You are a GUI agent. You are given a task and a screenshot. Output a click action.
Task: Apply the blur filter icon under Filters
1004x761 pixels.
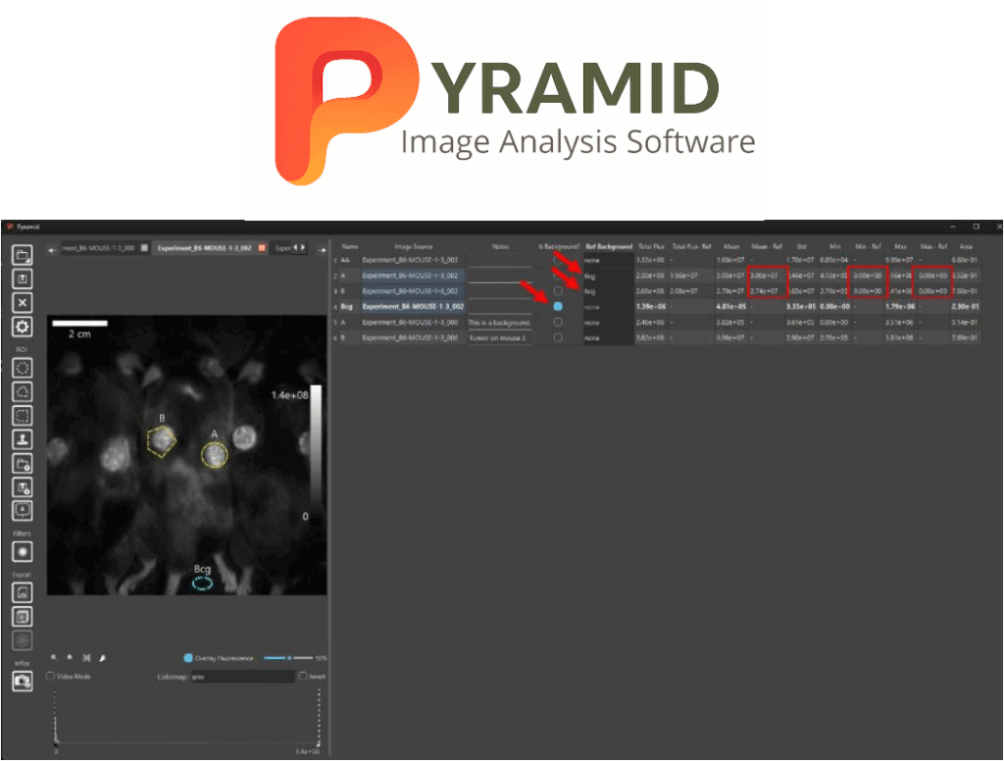[x=23, y=551]
